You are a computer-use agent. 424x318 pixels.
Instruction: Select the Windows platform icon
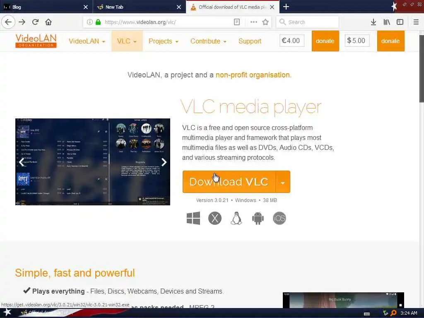coord(193,218)
